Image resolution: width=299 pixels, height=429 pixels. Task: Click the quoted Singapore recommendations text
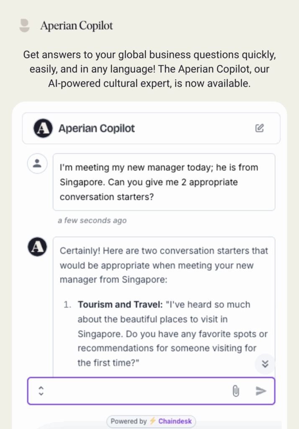click(173, 334)
